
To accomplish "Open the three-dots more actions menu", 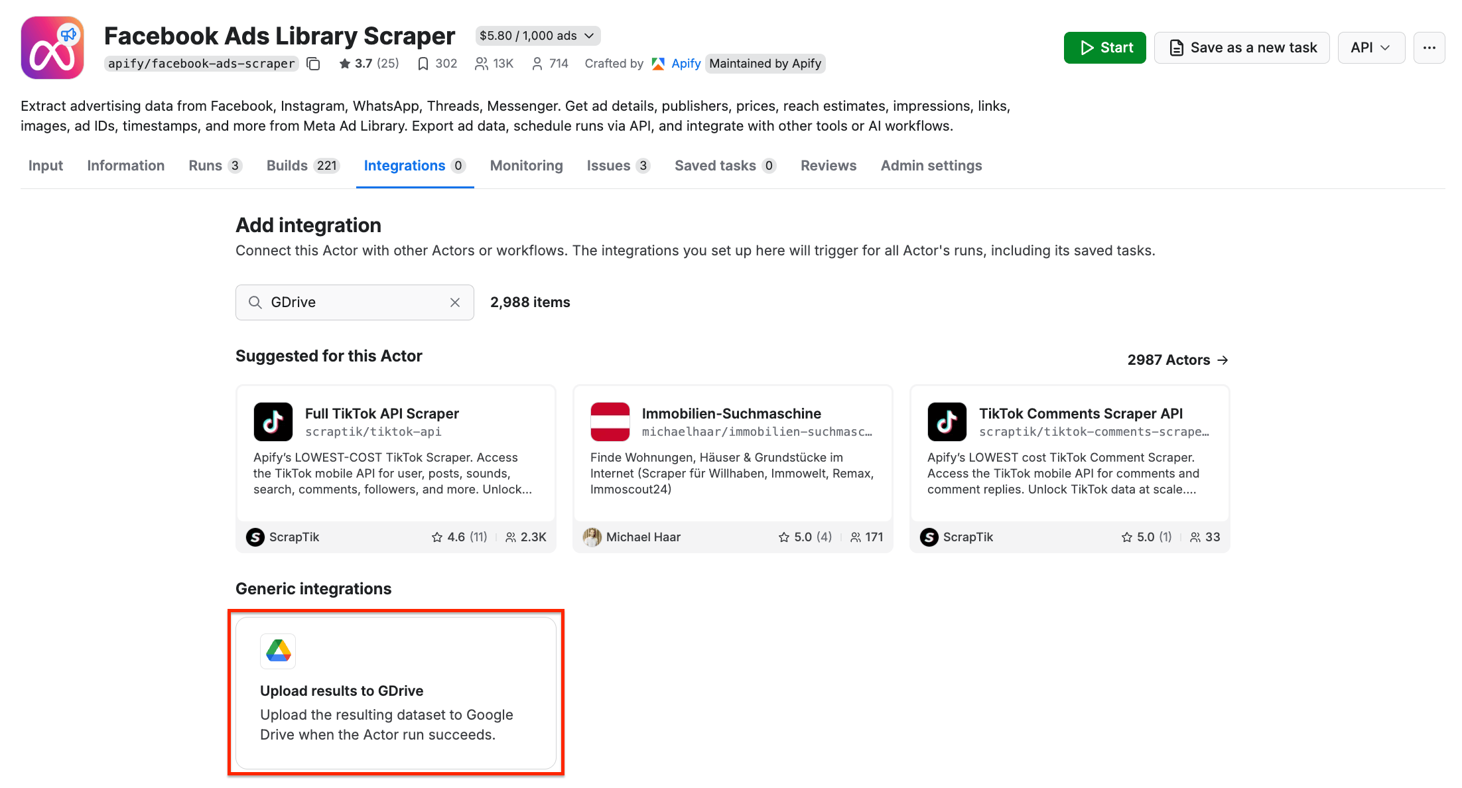I will point(1429,48).
